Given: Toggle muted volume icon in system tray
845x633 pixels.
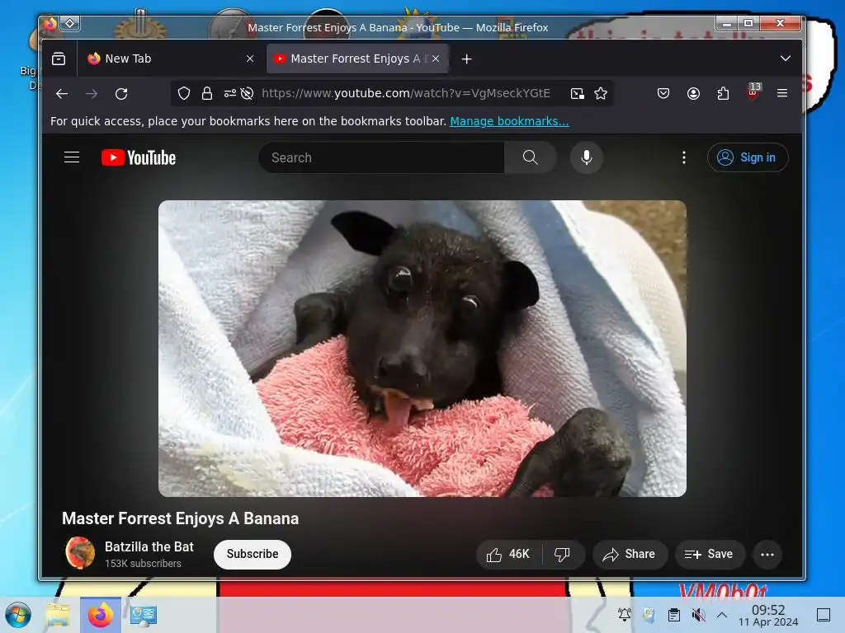Looking at the screenshot, I should 698,615.
